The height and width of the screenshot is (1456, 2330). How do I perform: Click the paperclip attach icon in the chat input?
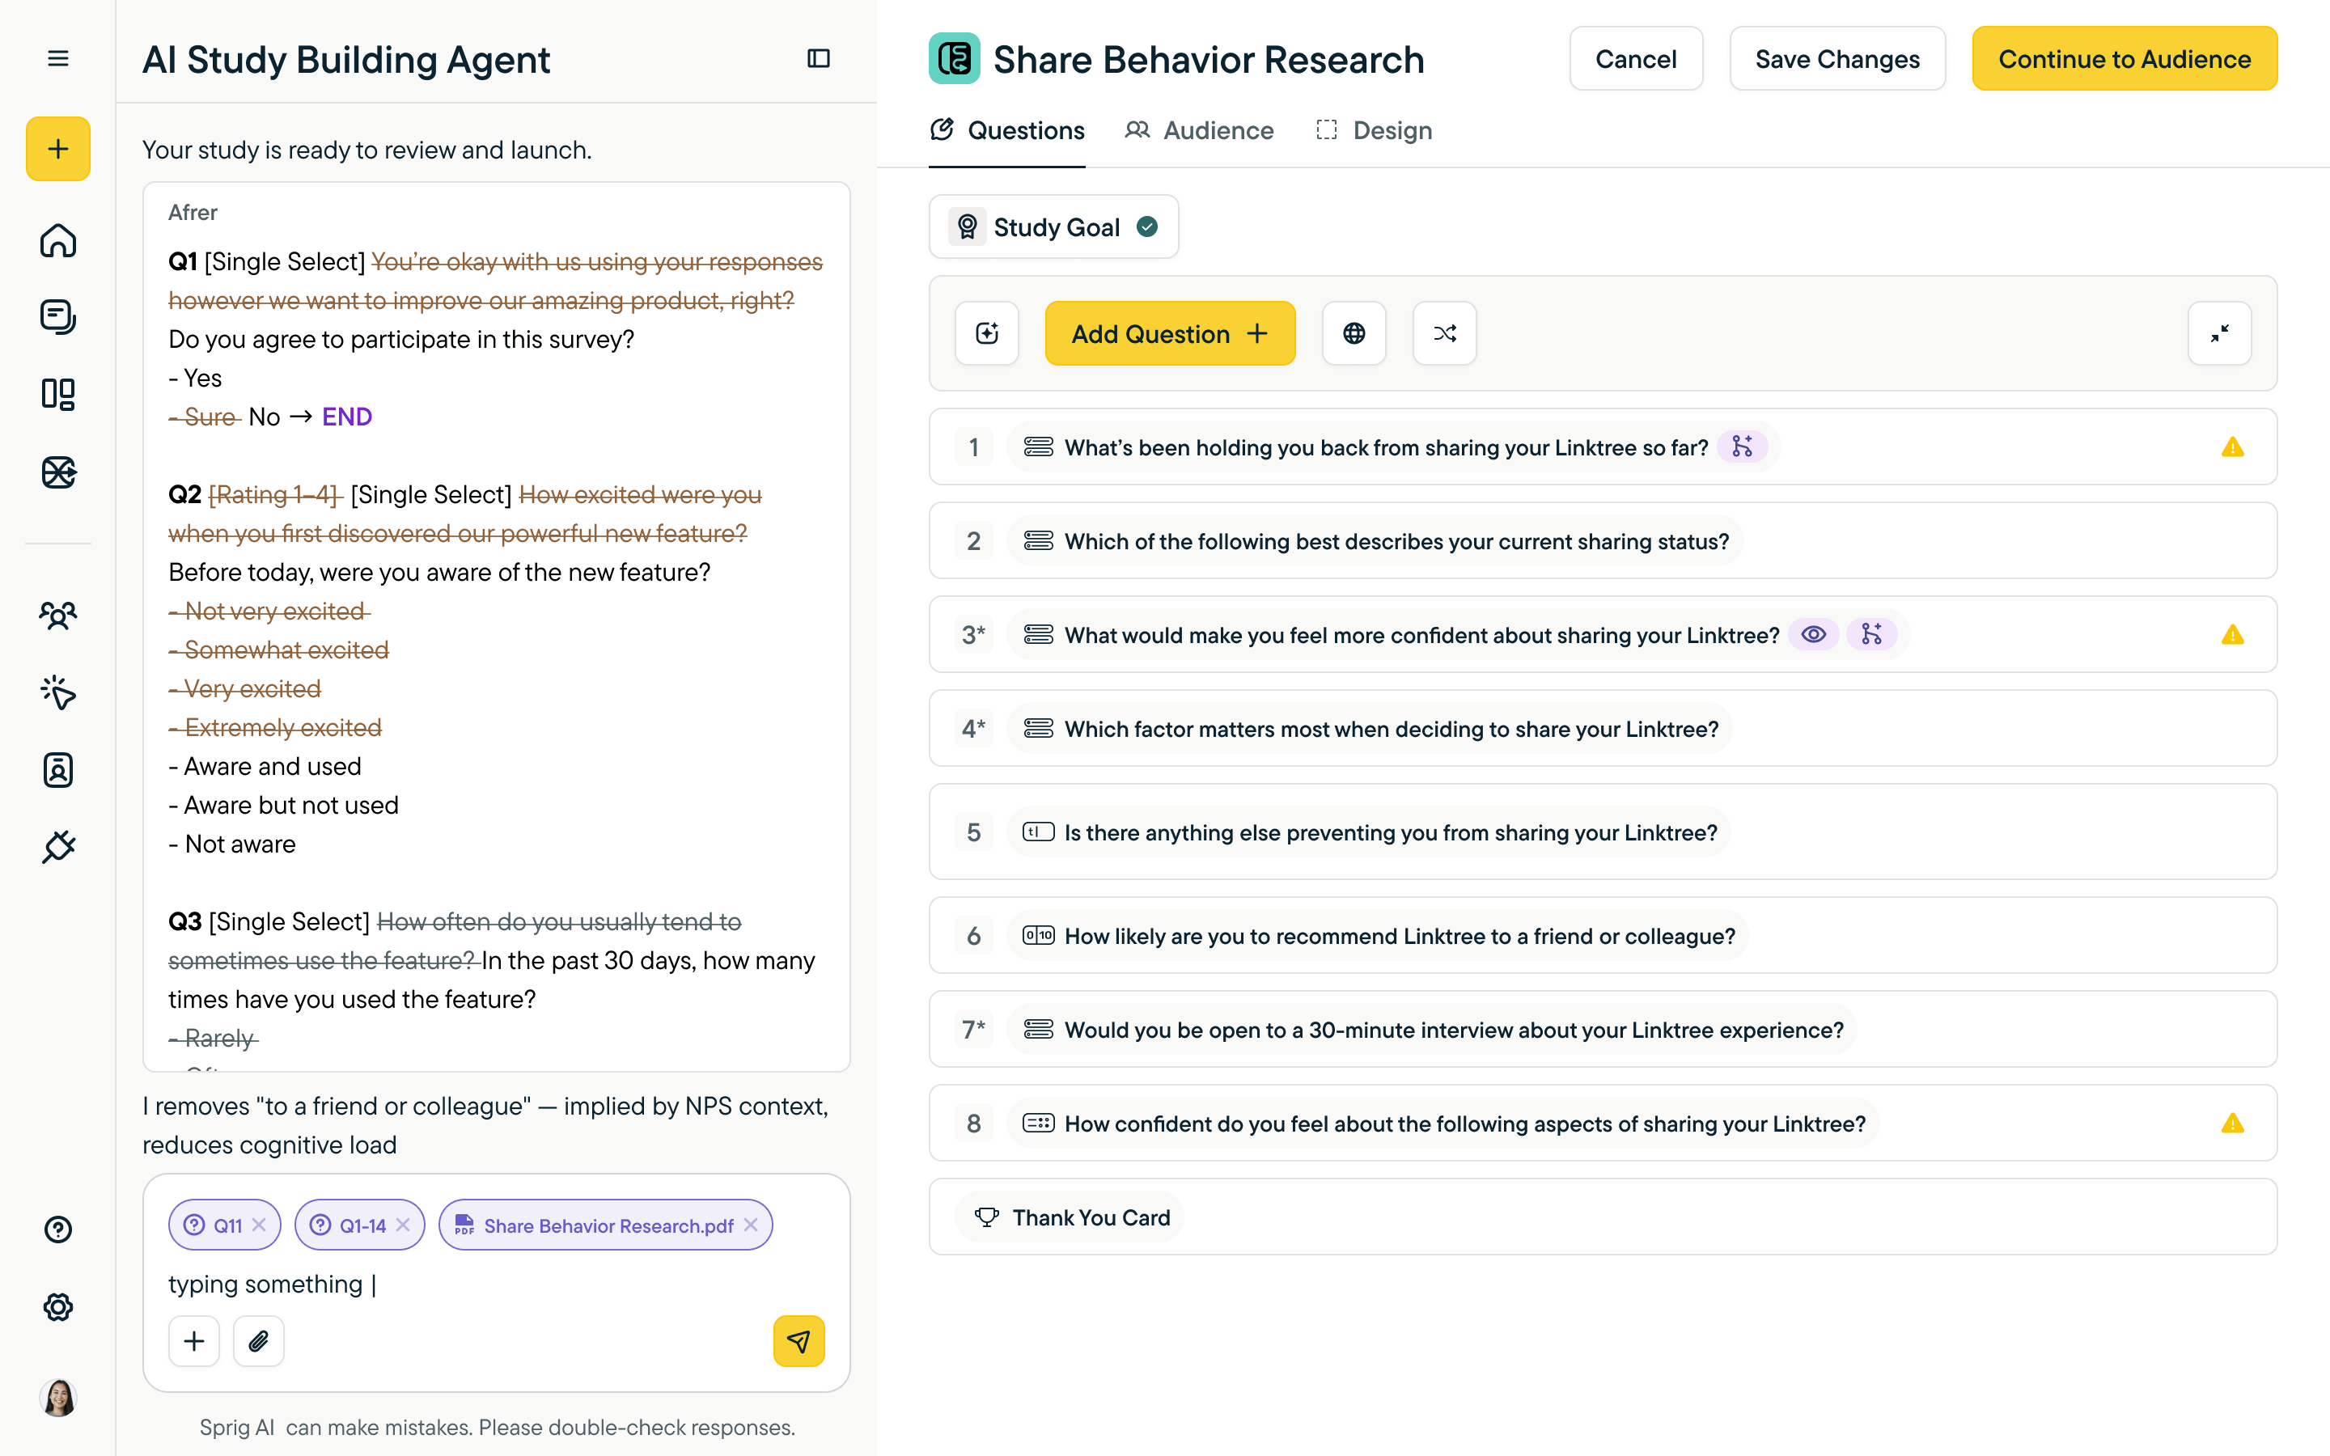tap(258, 1340)
